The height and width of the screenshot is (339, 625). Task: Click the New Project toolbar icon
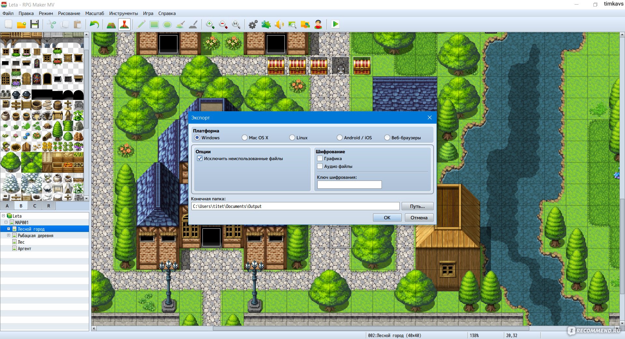(8, 24)
